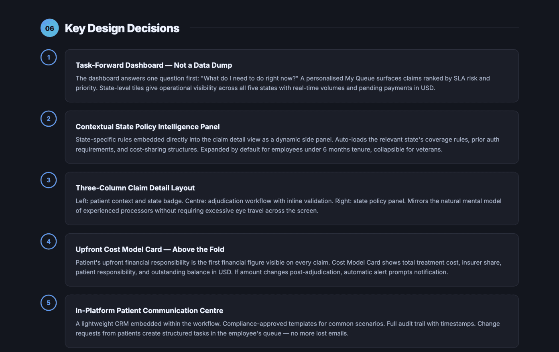Click the Three-Column Claim Detail Layout title
559x352 pixels.
pyautogui.click(x=135, y=188)
